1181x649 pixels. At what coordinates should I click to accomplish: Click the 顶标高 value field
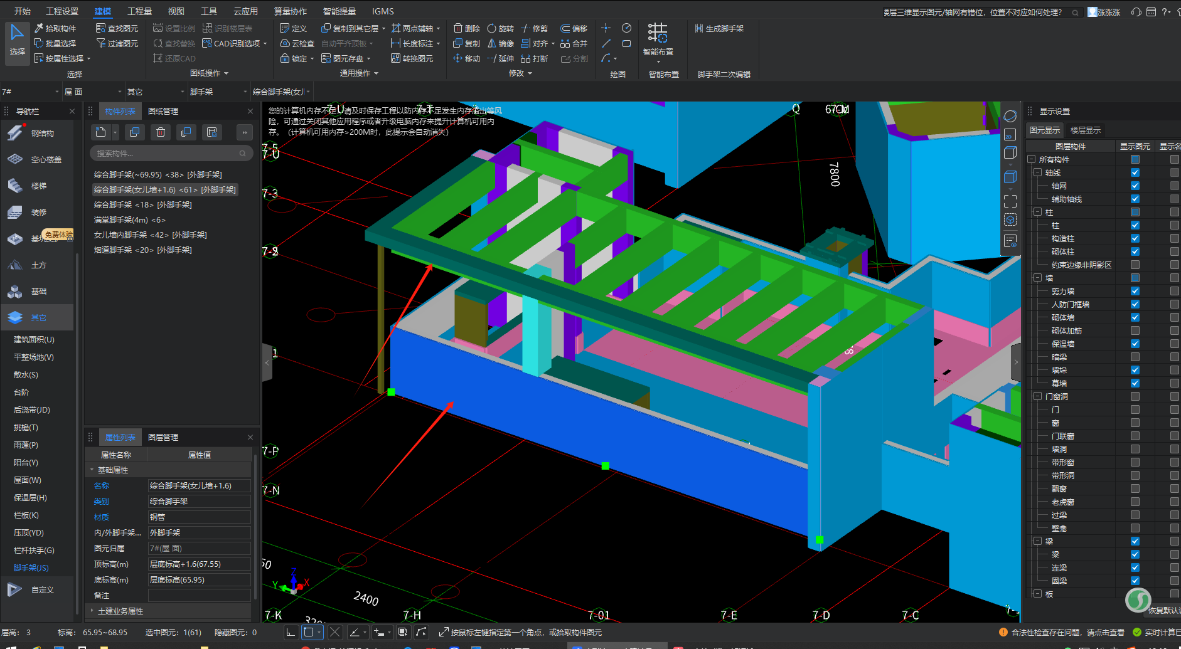click(x=199, y=564)
